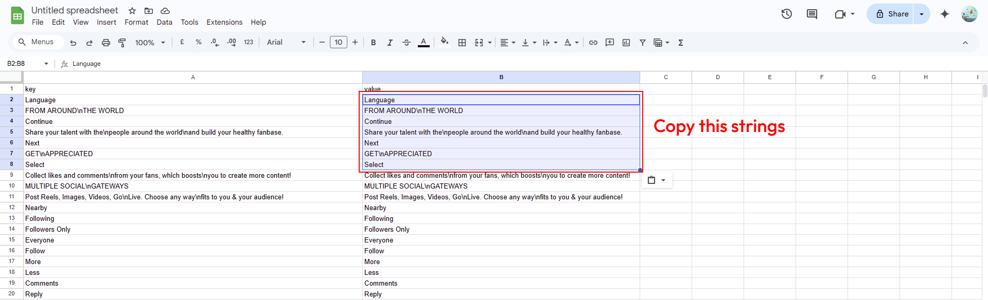Star the Untitled spreadsheet document
This screenshot has height=300, width=988.
[132, 11]
